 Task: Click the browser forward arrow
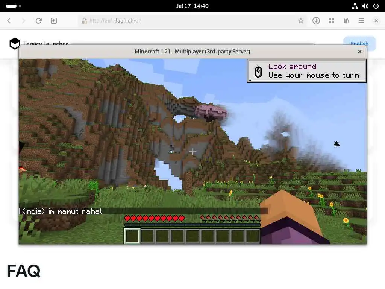click(24, 21)
